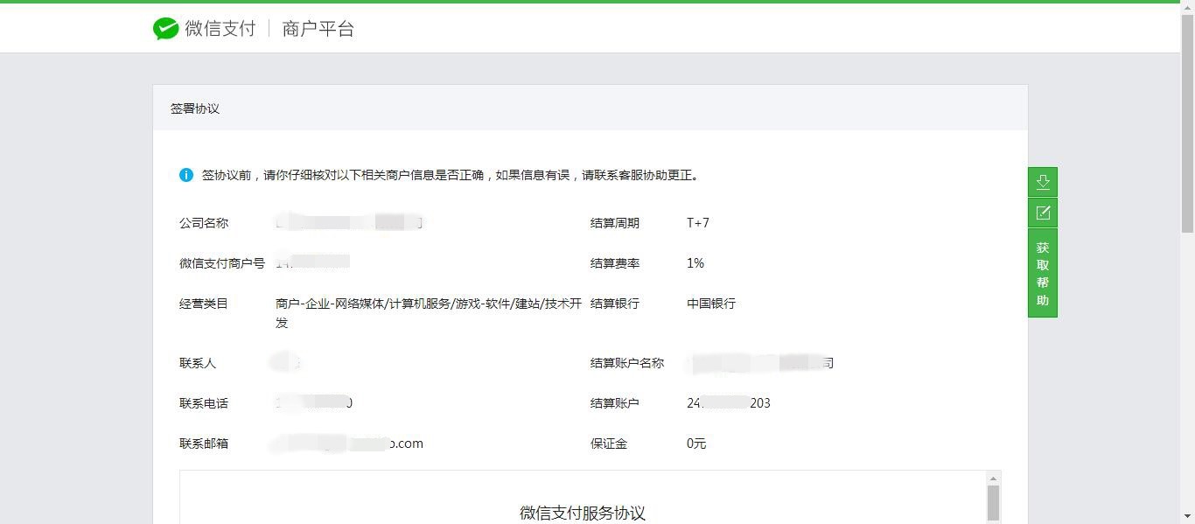Click the 微信支付 header title
The image size is (1195, 524).
[x=220, y=29]
